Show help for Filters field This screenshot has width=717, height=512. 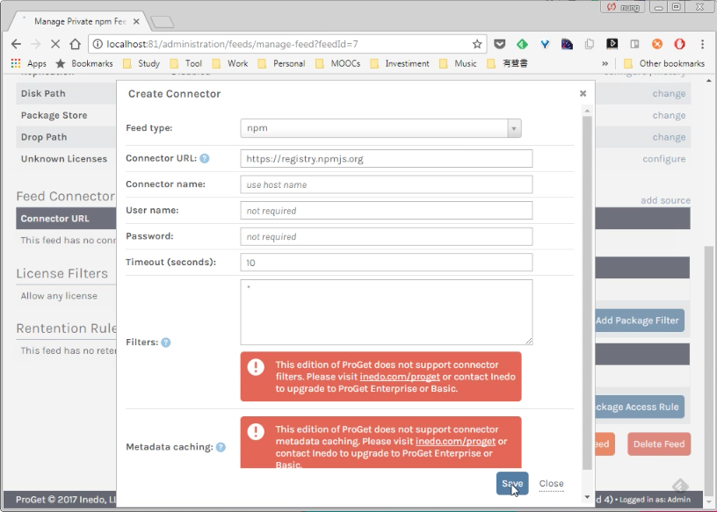click(x=166, y=343)
